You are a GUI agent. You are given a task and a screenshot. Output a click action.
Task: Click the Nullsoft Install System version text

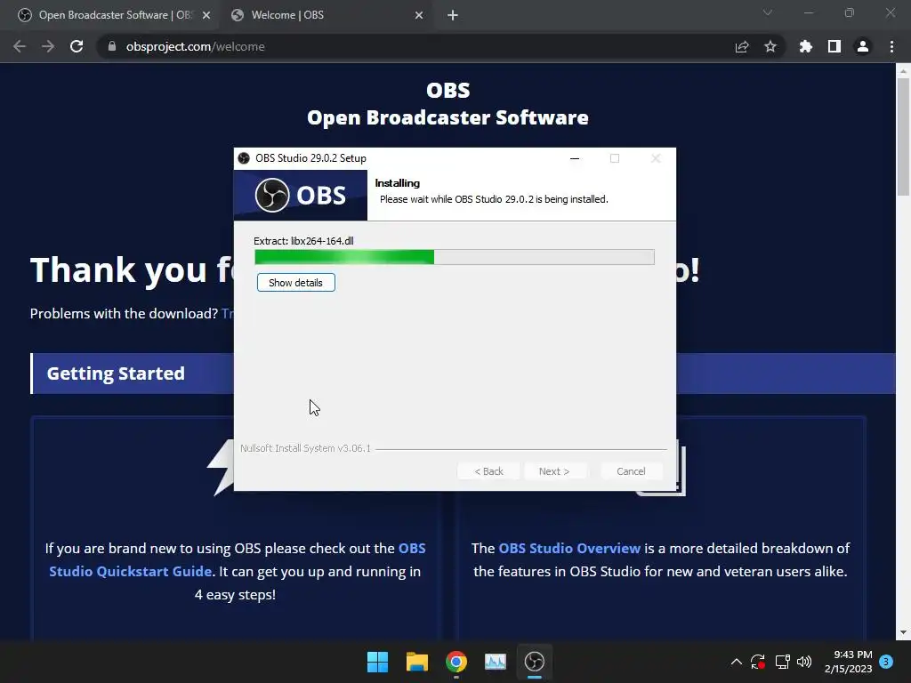pos(306,448)
